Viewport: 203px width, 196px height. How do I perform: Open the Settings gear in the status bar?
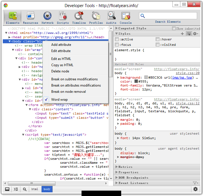(195, 189)
